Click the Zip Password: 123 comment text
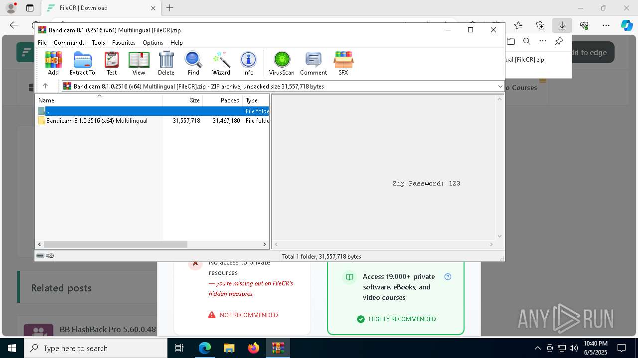 [x=426, y=183]
